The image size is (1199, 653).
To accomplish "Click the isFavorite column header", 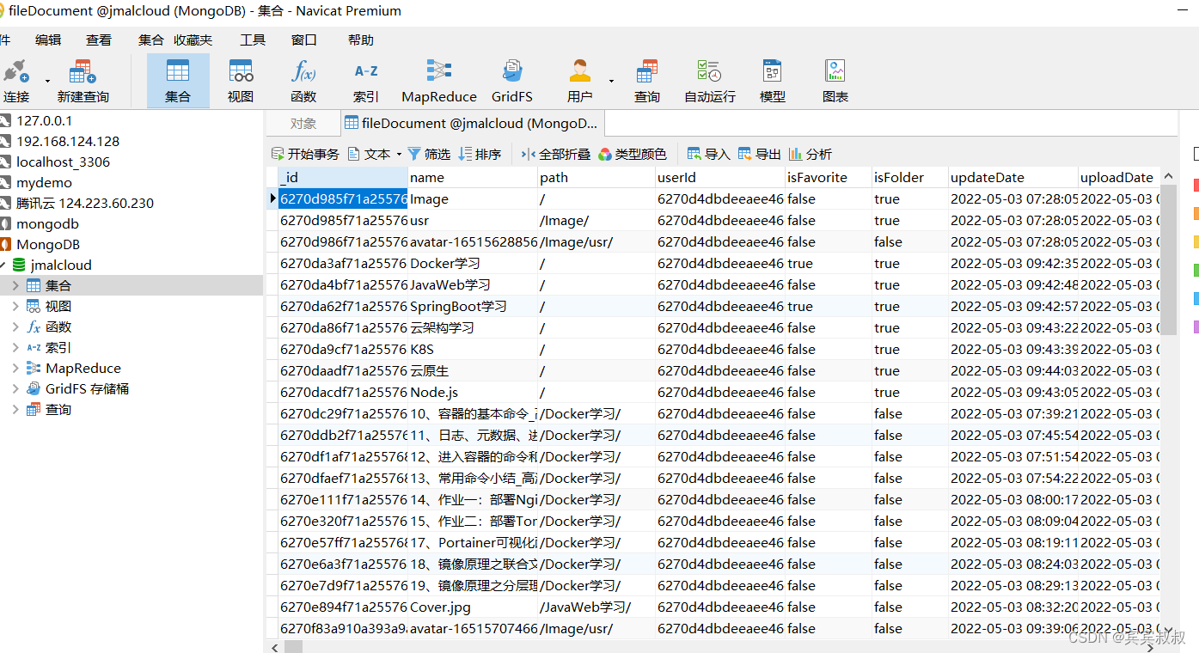I will (x=829, y=177).
